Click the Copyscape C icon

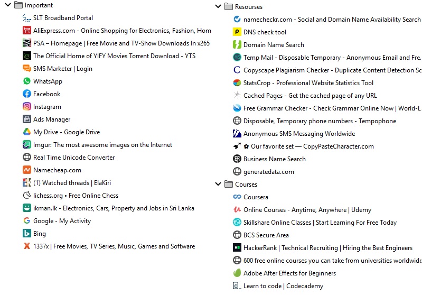(x=237, y=70)
